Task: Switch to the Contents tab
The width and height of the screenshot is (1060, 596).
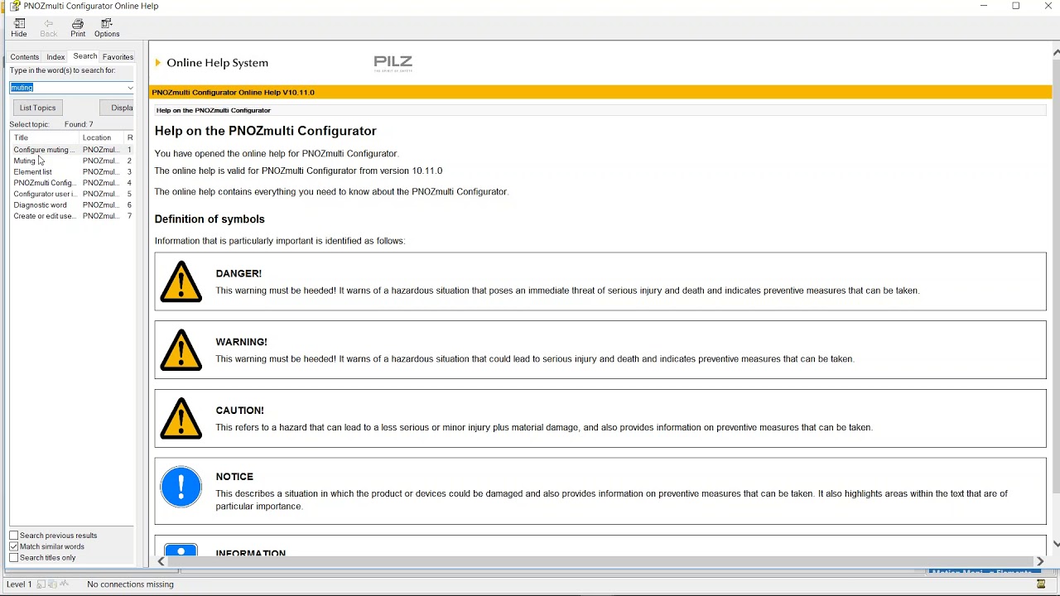Action: (25, 57)
